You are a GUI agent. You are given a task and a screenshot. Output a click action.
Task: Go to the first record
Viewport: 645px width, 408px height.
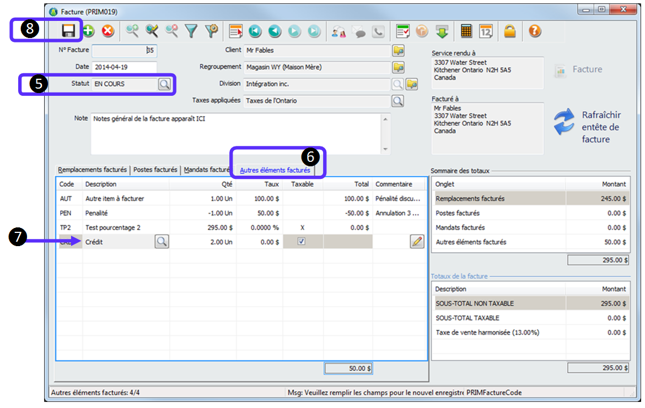click(x=255, y=31)
